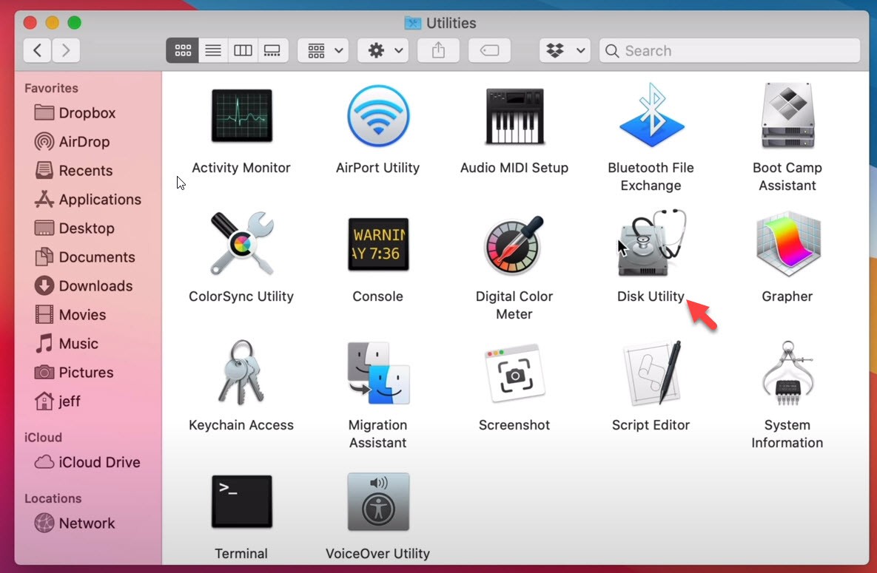Image resolution: width=877 pixels, height=573 pixels.
Task: Open Recents in the sidebar
Action: [73, 171]
